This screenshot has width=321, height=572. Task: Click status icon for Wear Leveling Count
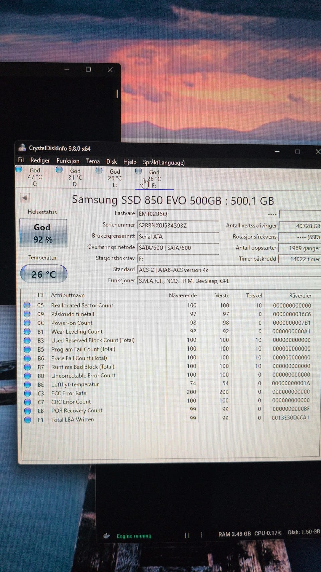click(x=27, y=331)
